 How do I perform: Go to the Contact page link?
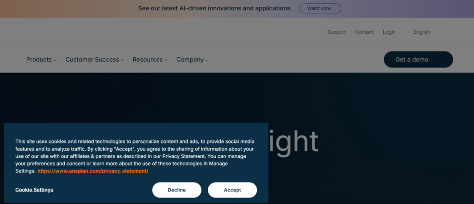tap(364, 32)
